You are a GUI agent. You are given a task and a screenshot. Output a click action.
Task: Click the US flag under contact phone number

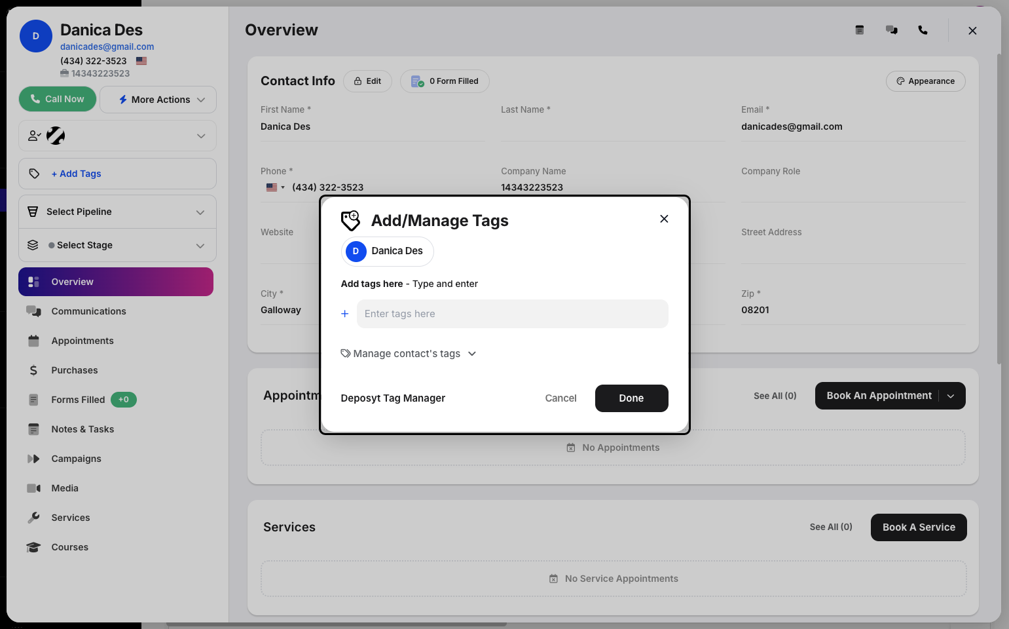pyautogui.click(x=141, y=61)
